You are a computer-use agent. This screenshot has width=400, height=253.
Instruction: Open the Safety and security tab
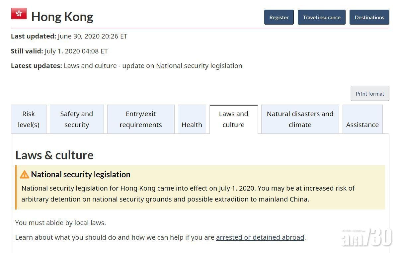77,119
